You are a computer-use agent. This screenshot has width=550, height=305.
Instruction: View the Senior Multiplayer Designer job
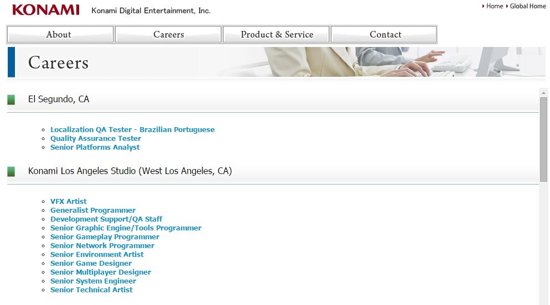click(x=101, y=272)
